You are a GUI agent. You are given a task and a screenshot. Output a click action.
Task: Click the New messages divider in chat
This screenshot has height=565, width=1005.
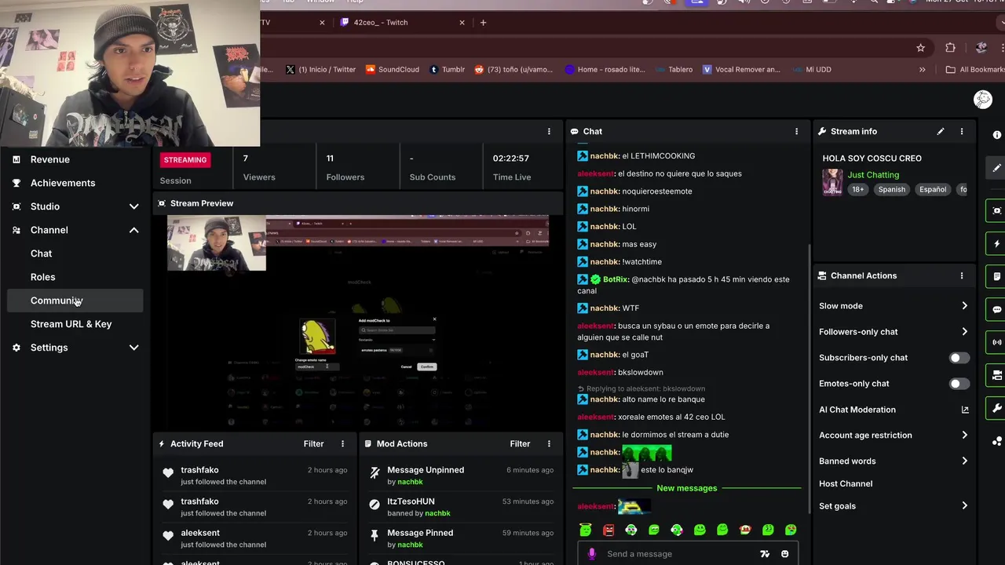click(x=687, y=488)
